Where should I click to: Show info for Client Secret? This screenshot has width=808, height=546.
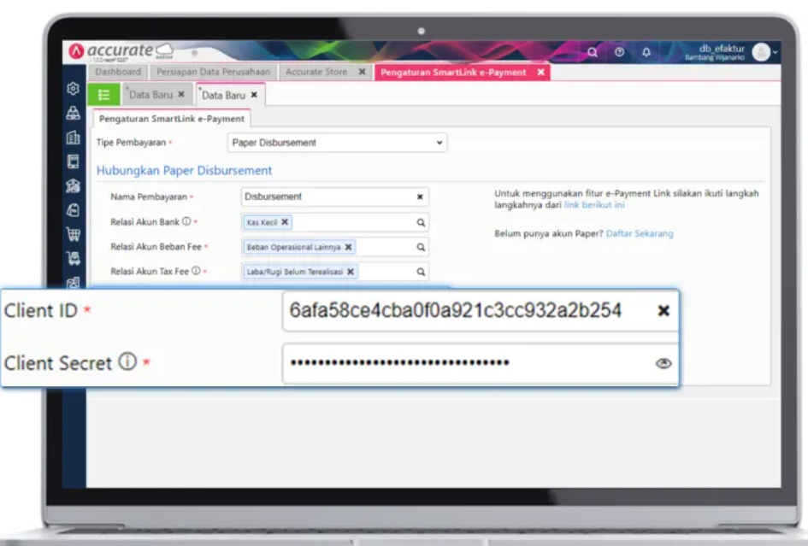click(127, 361)
